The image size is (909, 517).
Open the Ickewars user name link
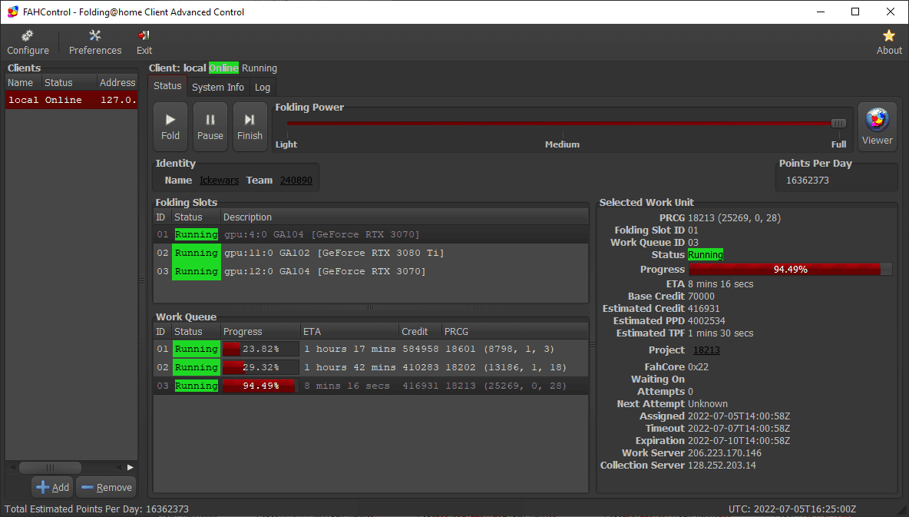pos(219,181)
